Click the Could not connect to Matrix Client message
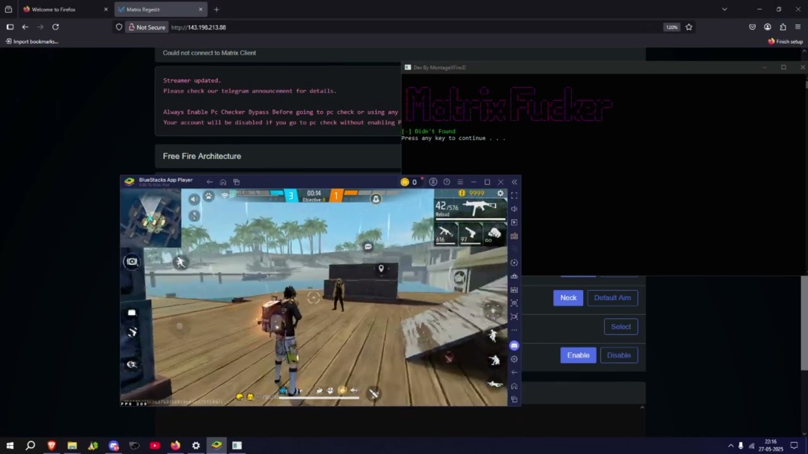The height and width of the screenshot is (454, 808). (x=210, y=53)
